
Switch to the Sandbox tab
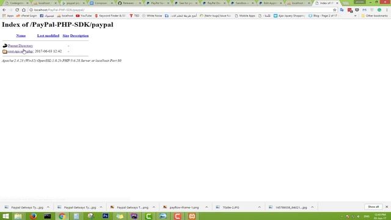[x=241, y=3]
